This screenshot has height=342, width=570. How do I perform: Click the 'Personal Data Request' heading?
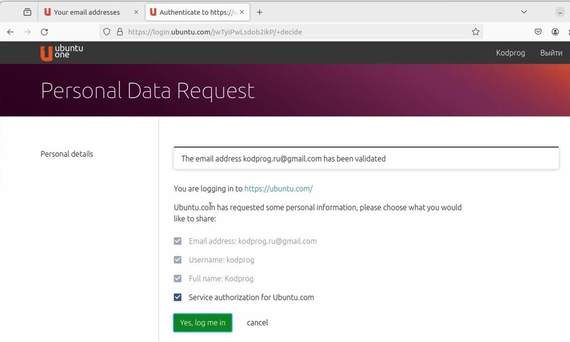click(x=148, y=91)
